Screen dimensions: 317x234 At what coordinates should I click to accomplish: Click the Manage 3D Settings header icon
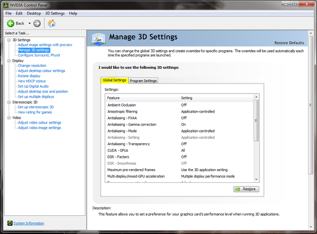tap(98, 38)
